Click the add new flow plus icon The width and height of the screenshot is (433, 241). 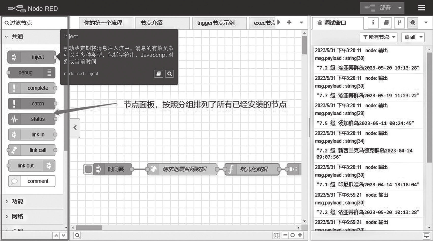click(x=289, y=22)
